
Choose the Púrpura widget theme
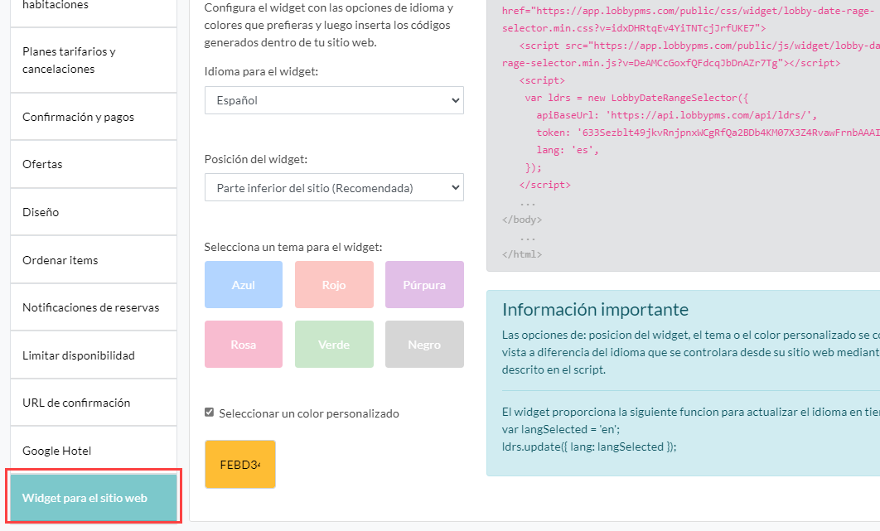coord(424,285)
